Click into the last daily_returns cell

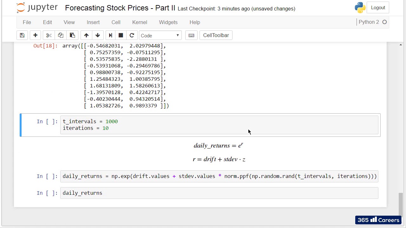[219, 193]
